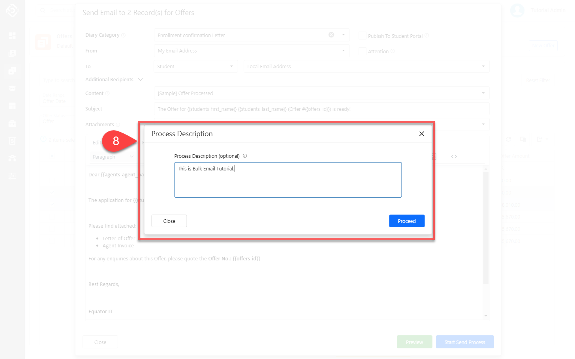Click the info icon beside Process Description label
This screenshot has width=575, height=359.
(245, 156)
